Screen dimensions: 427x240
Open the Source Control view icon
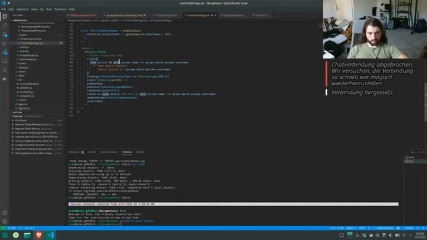[x=5, y=35]
